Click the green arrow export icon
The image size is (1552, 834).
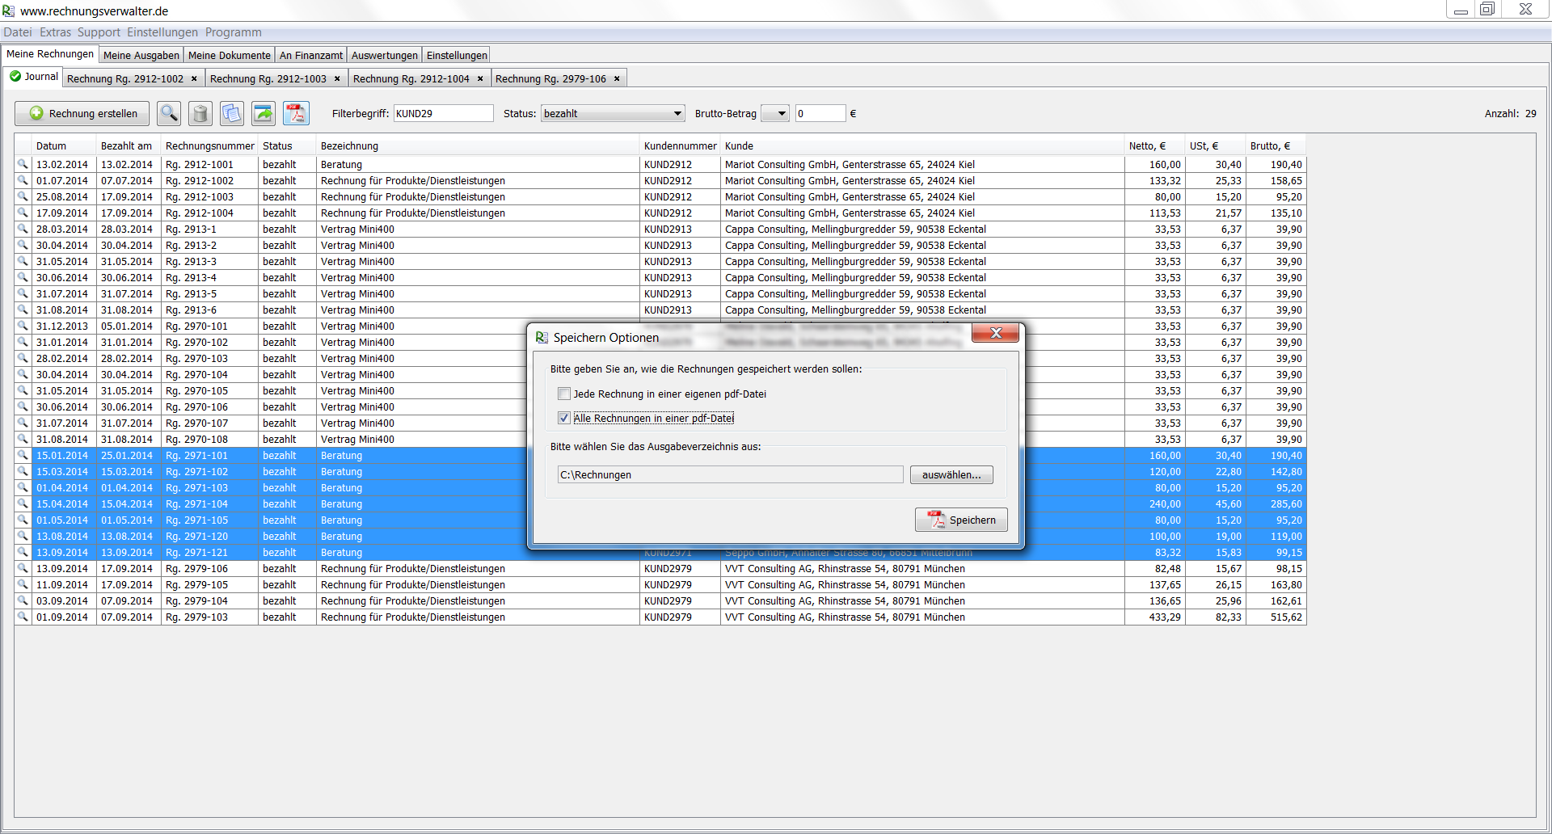(x=264, y=114)
